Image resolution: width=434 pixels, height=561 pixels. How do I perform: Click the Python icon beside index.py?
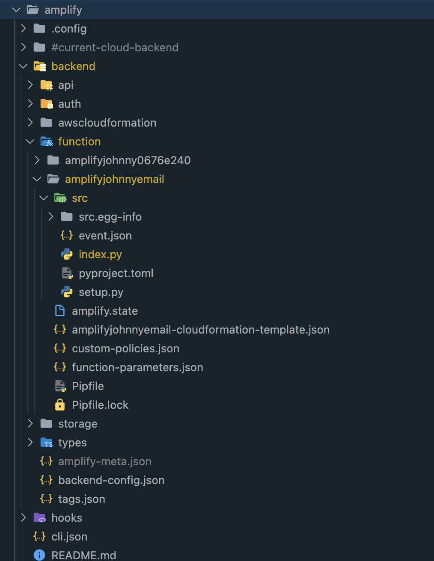coord(67,254)
